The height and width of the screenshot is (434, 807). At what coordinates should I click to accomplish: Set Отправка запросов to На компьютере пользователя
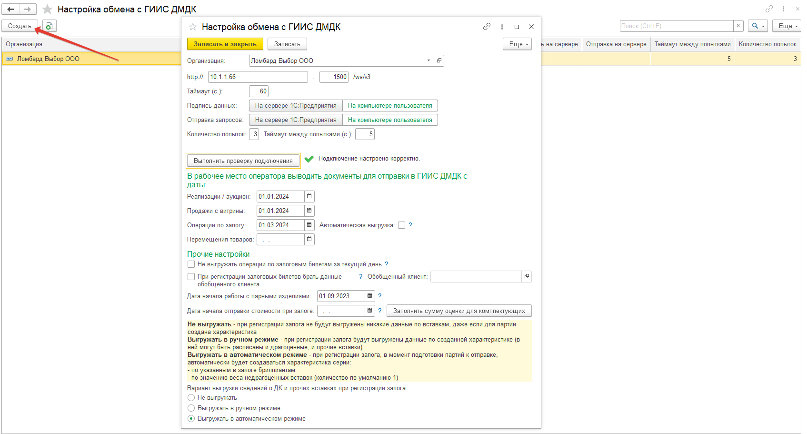(390, 120)
